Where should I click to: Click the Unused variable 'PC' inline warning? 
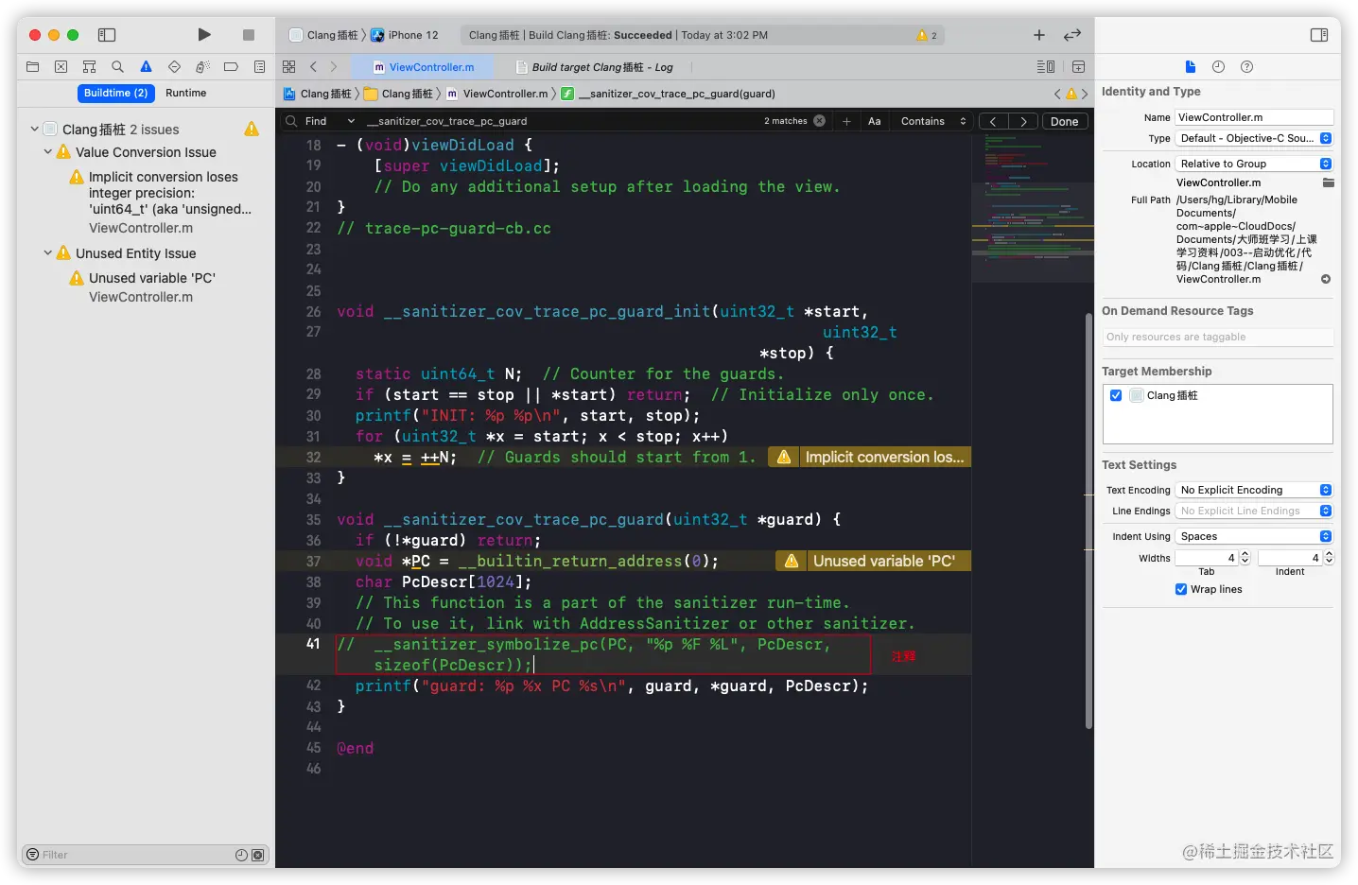click(x=874, y=561)
